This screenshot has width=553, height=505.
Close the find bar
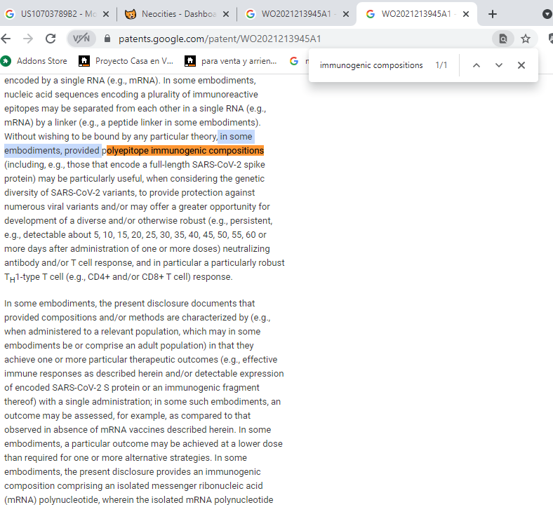[521, 65]
